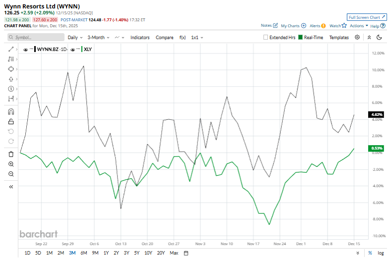Screen dimensions: 388x259
Task: Add to Watch star link
Action: tap(338, 26)
